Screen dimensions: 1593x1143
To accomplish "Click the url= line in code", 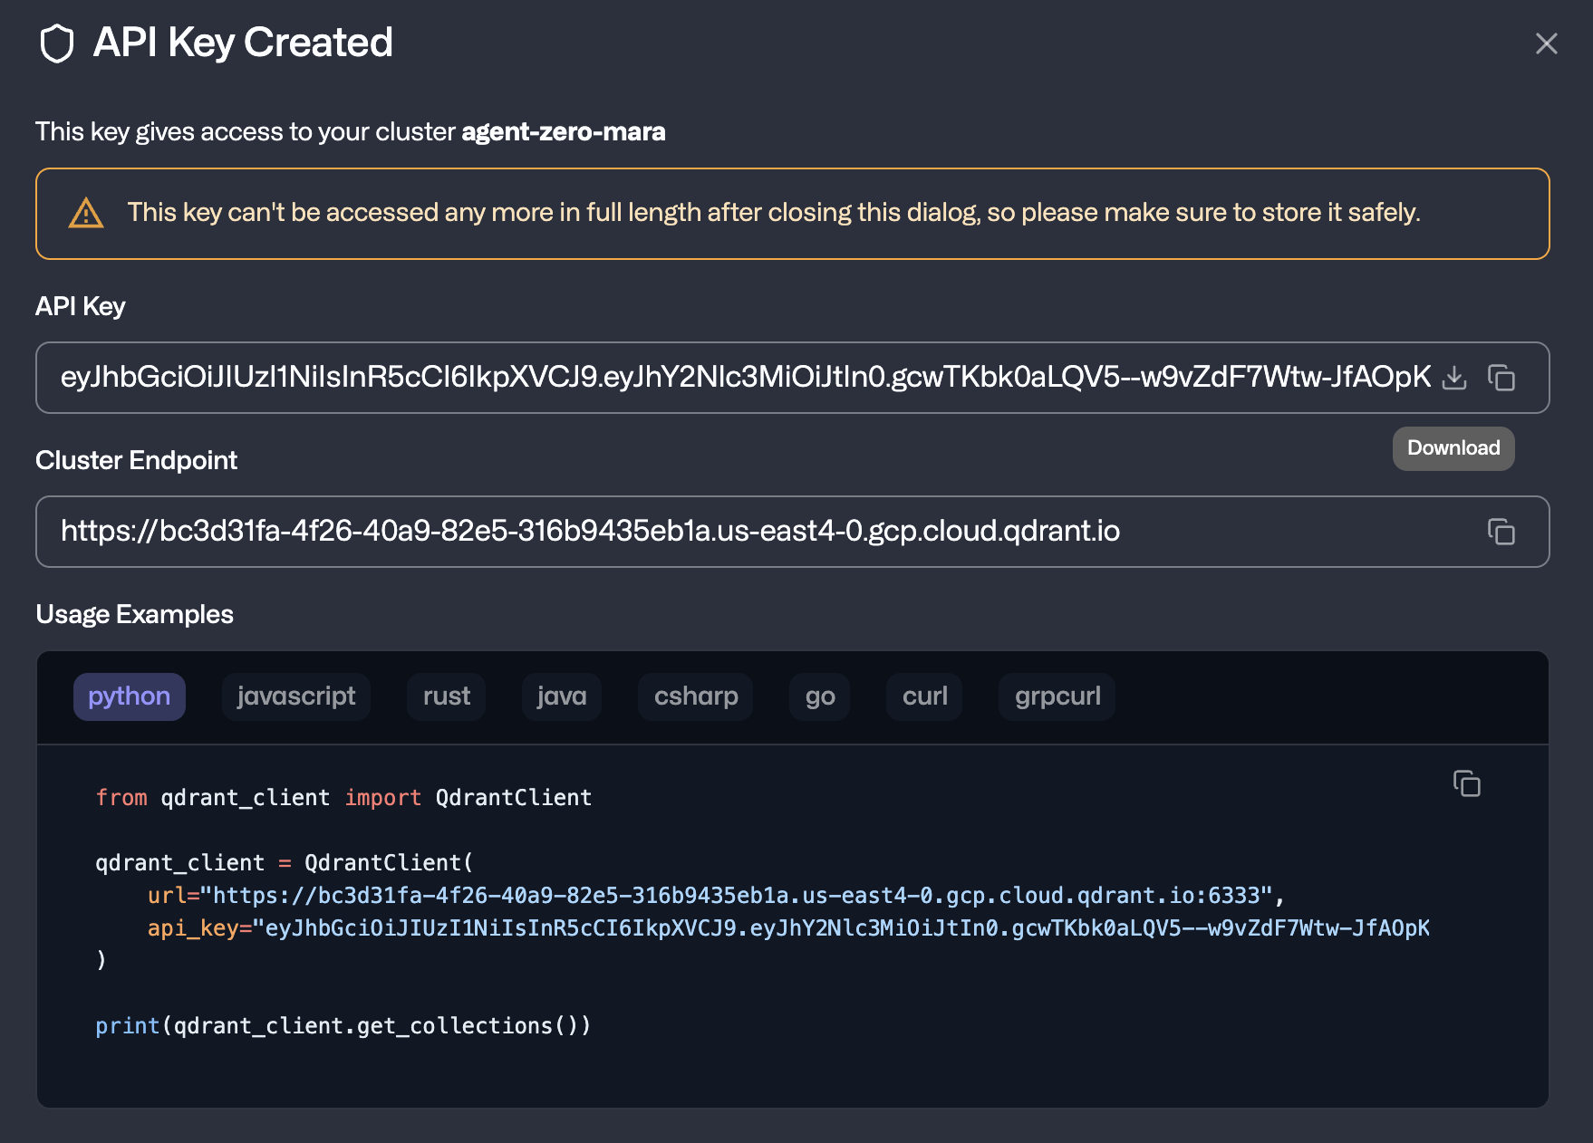I will click(x=716, y=896).
